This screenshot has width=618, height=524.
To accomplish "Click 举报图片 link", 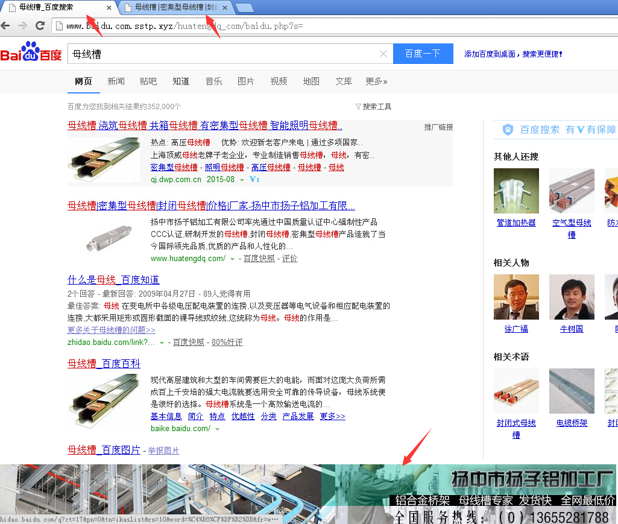I will [163, 450].
